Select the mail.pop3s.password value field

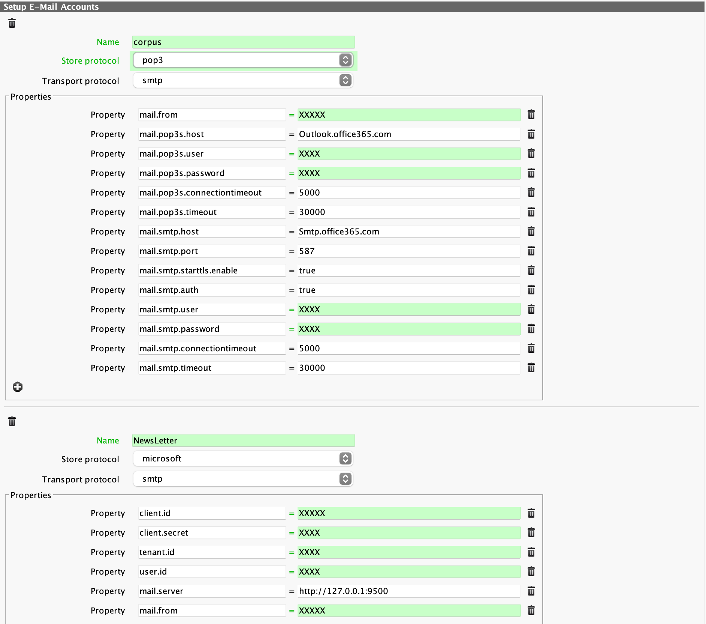coord(408,173)
